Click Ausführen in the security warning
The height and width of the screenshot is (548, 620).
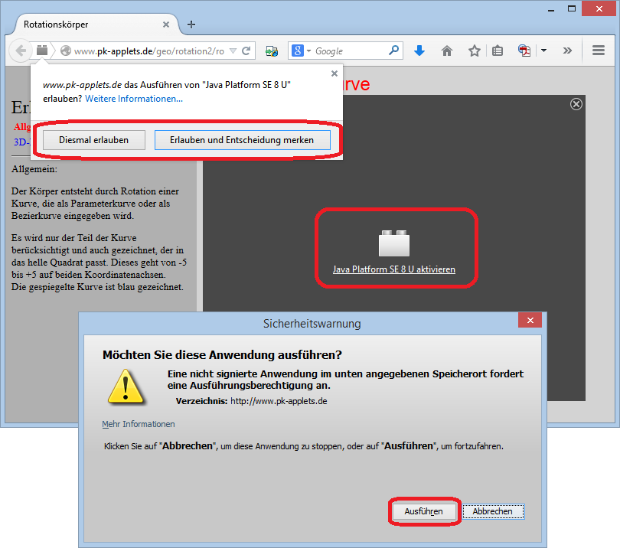[424, 511]
